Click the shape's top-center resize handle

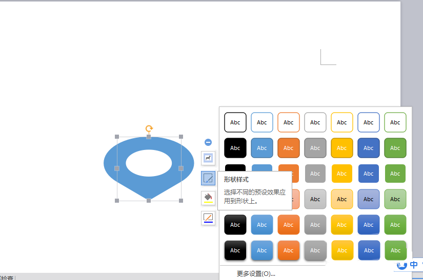149,137
